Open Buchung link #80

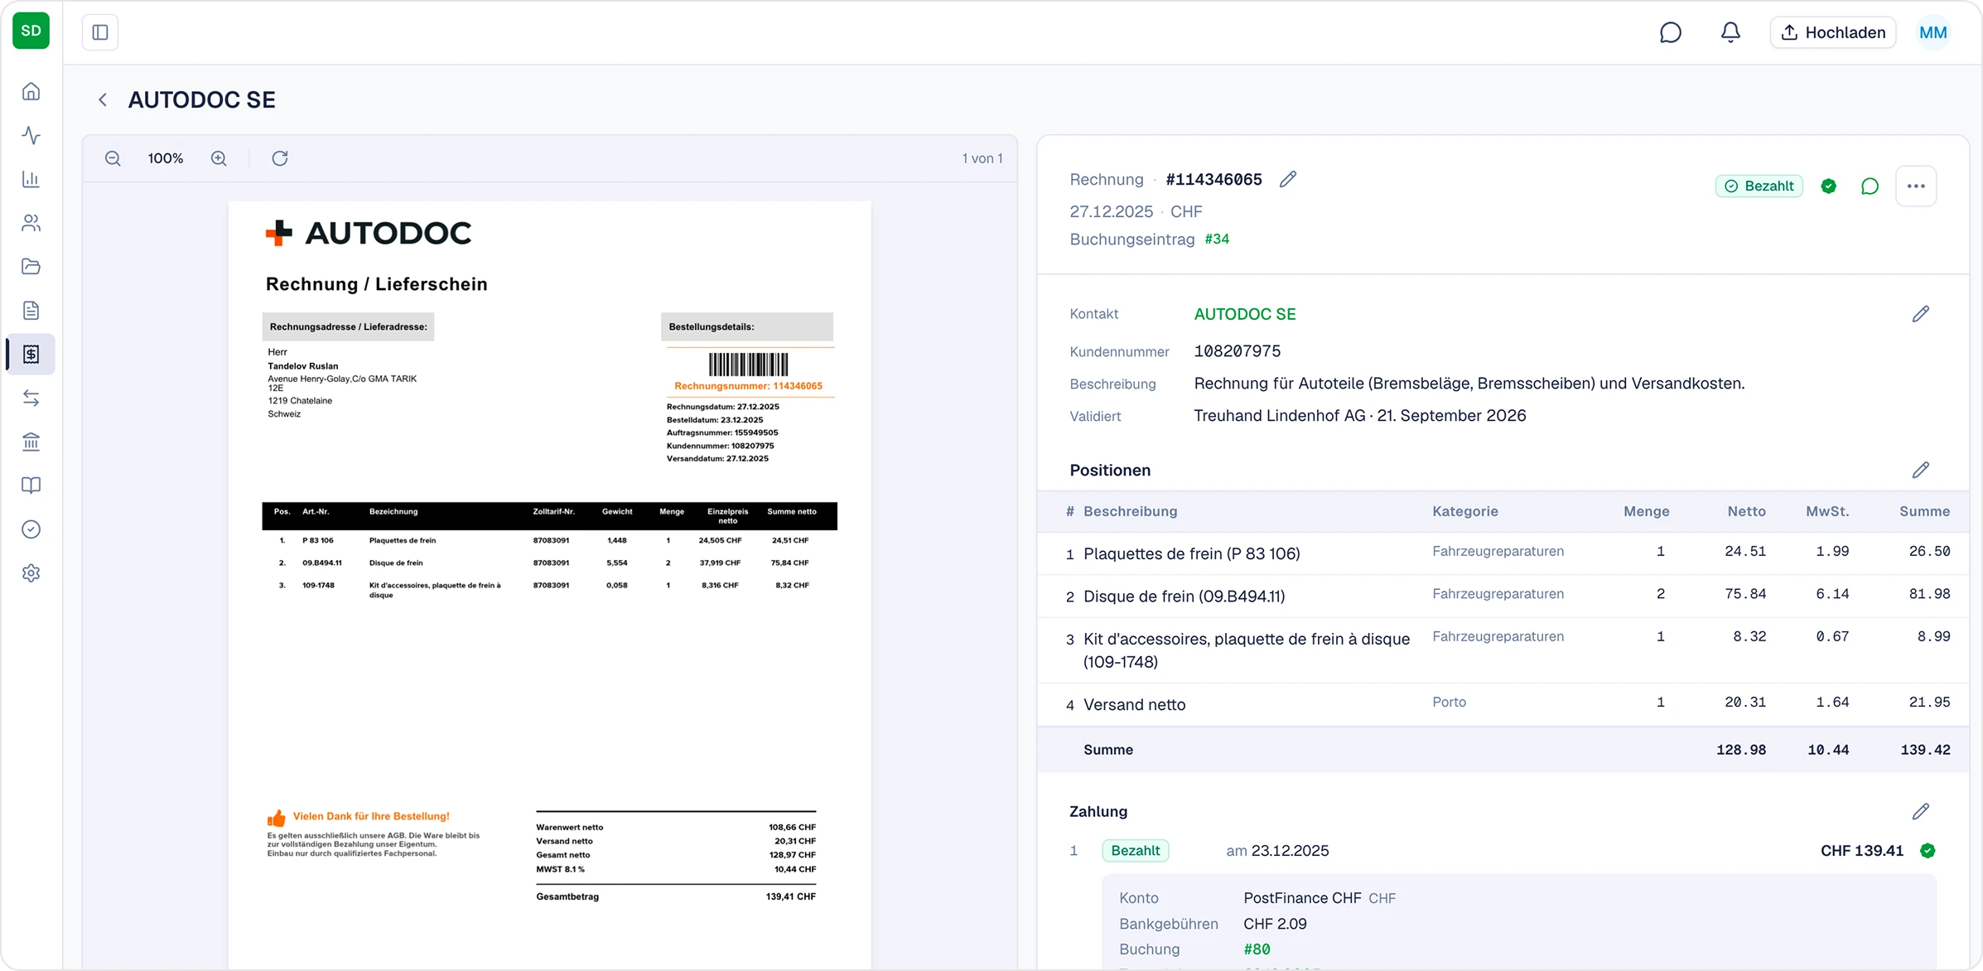click(x=1257, y=949)
